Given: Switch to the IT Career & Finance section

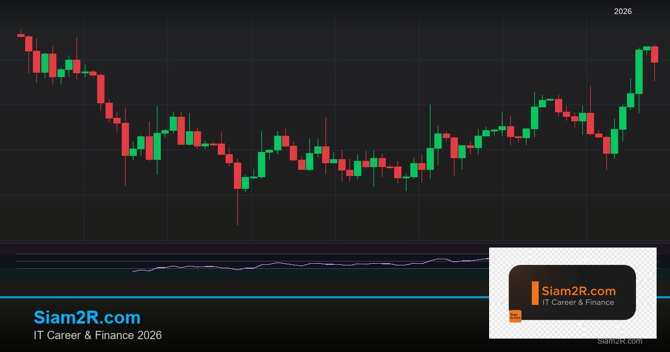Looking at the screenshot, I should (x=98, y=335).
